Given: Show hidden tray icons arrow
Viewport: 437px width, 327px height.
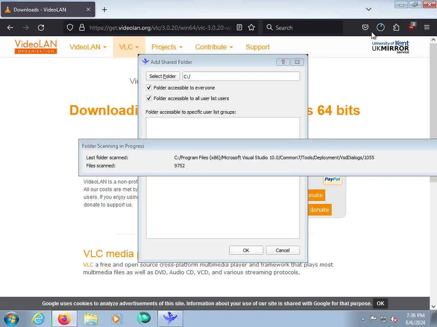Looking at the screenshot, I should pos(363,319).
